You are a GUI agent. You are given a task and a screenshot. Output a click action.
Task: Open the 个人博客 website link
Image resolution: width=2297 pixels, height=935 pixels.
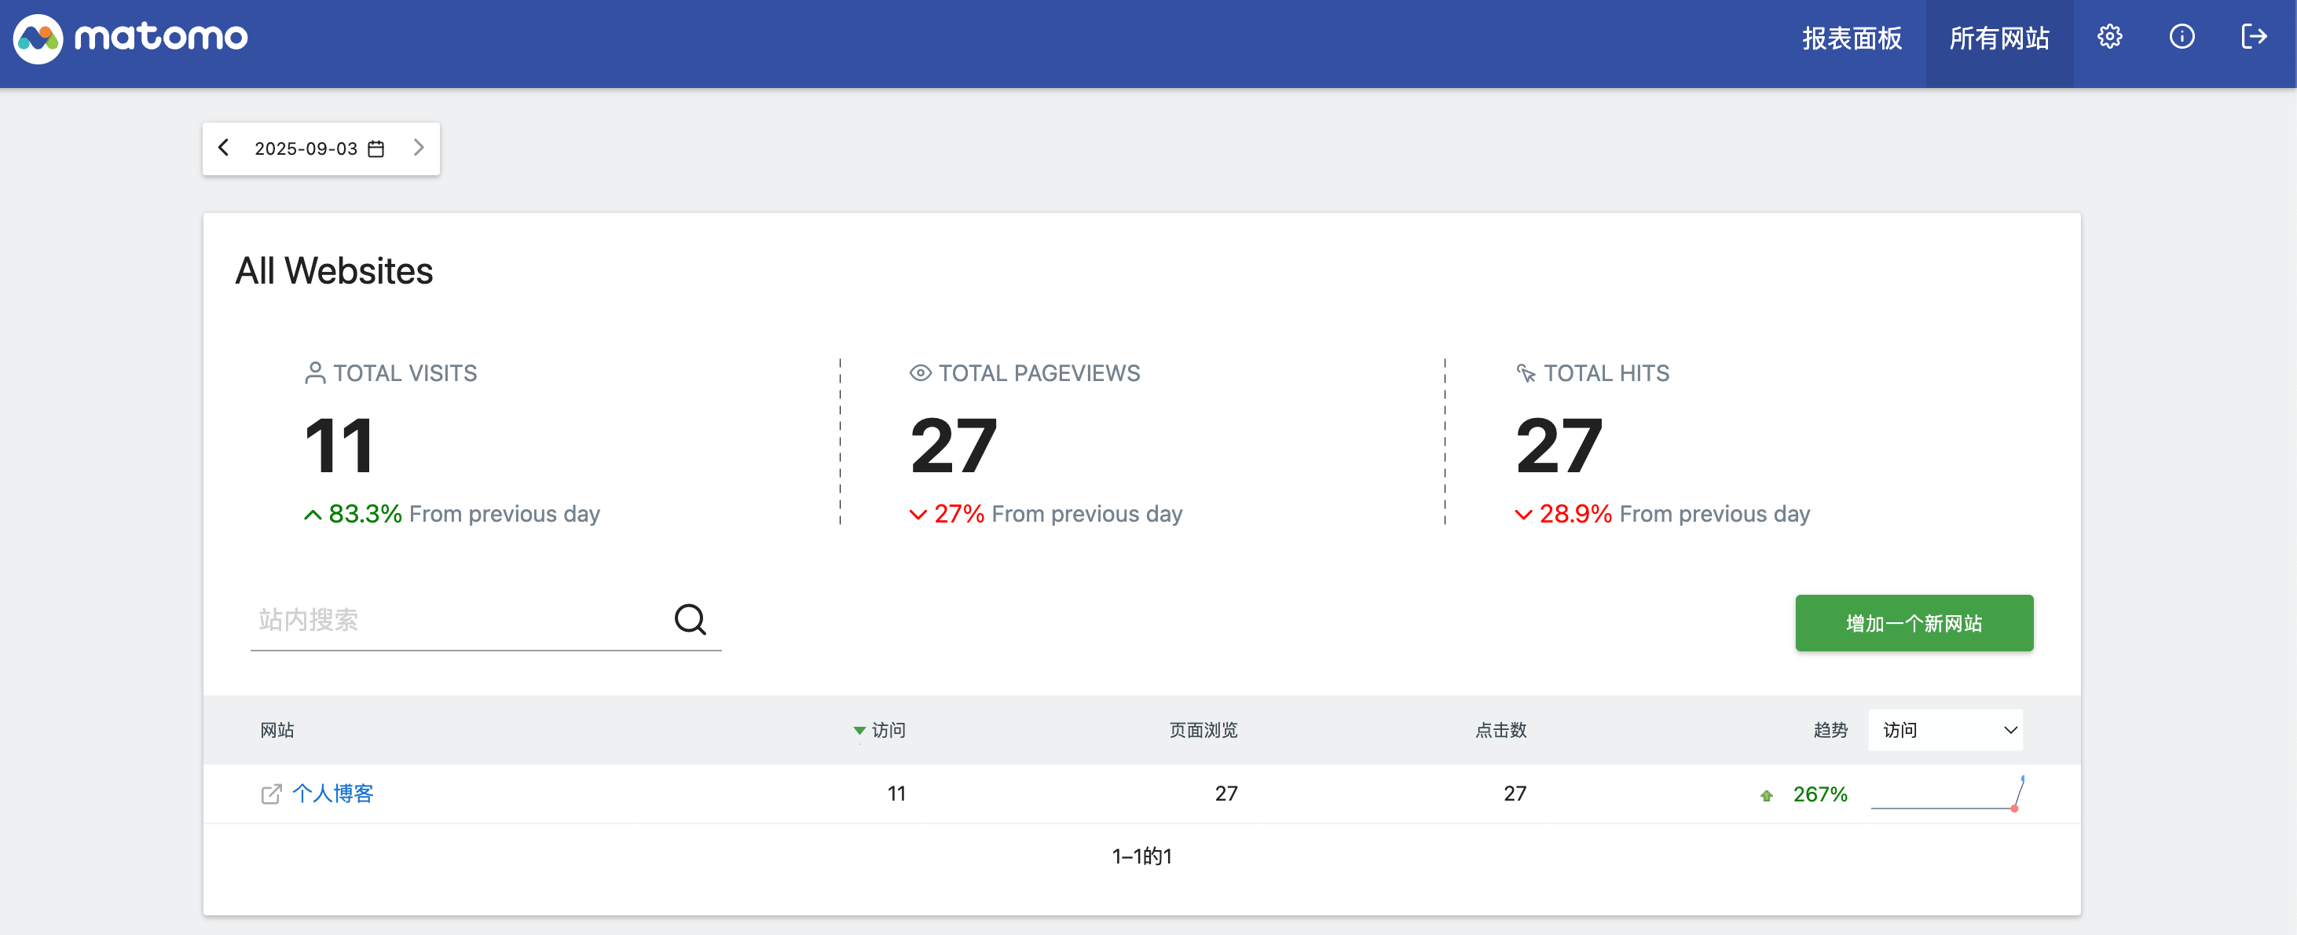[x=332, y=793]
